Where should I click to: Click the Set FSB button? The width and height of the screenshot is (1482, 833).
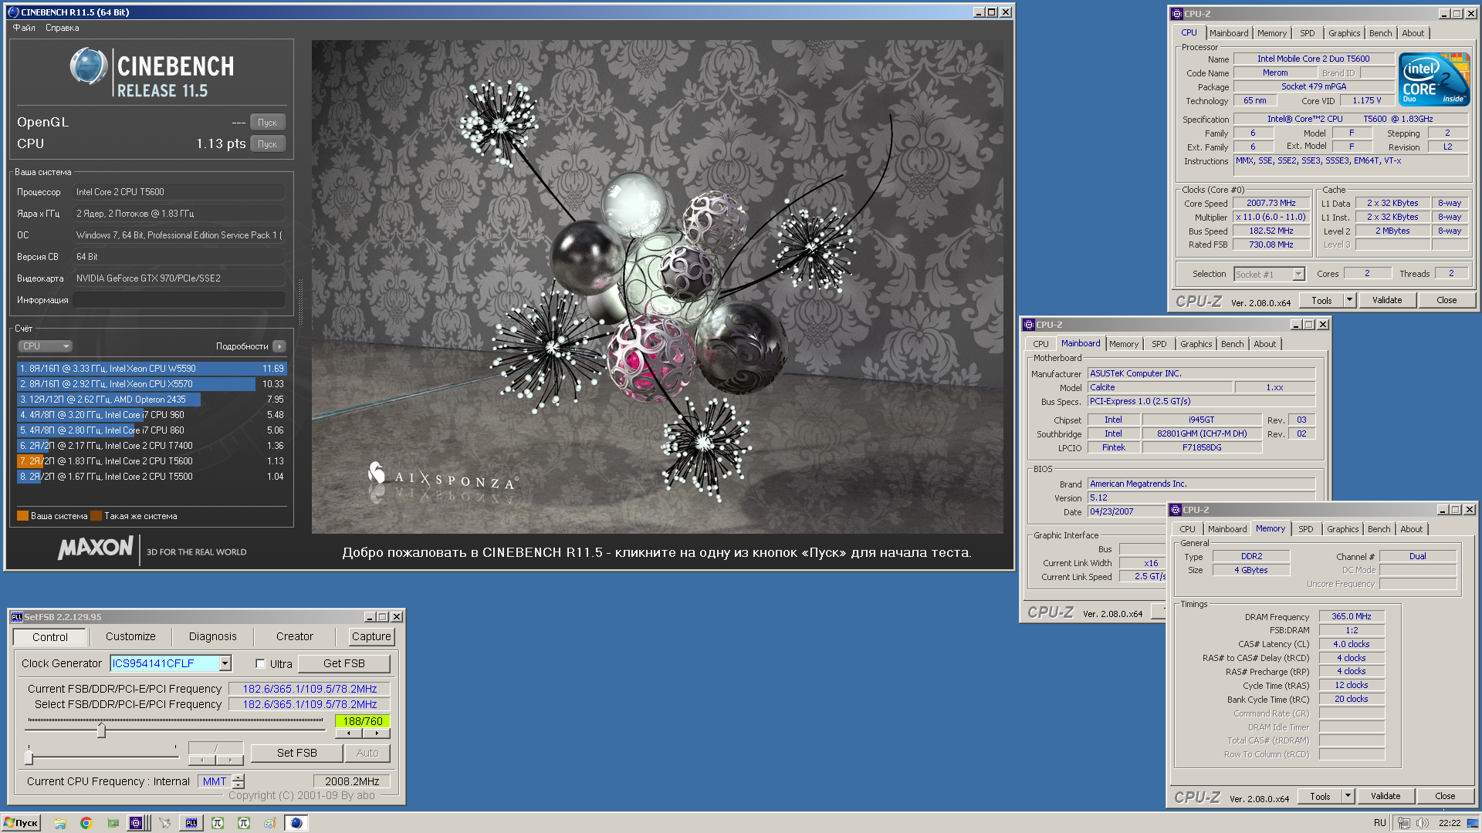(x=297, y=753)
